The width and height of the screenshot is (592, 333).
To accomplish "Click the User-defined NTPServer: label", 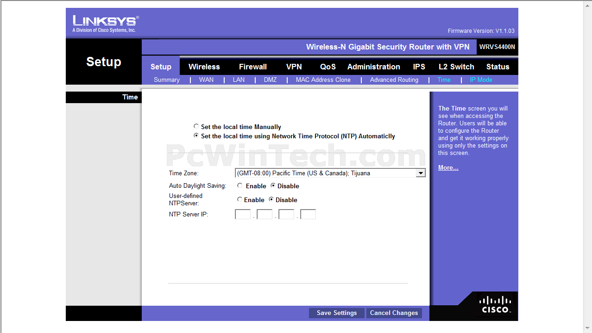I will tap(186, 199).
